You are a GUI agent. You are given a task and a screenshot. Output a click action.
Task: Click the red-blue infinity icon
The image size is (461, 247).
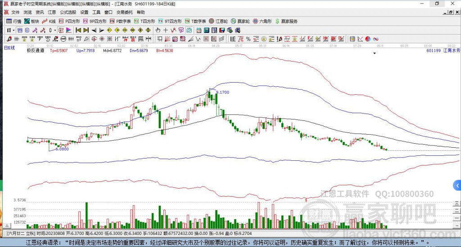point(376,39)
